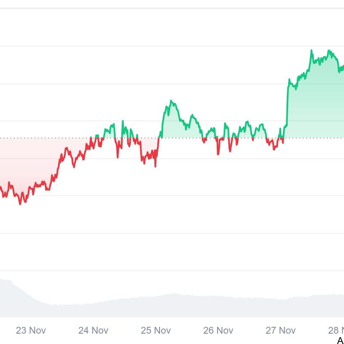
Task: Click the lowest red trough before 23 Nov
Action: 20,203
